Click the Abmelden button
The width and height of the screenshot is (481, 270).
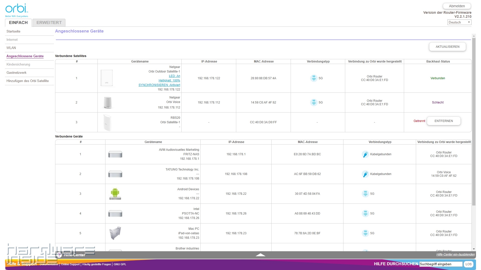pyautogui.click(x=457, y=6)
